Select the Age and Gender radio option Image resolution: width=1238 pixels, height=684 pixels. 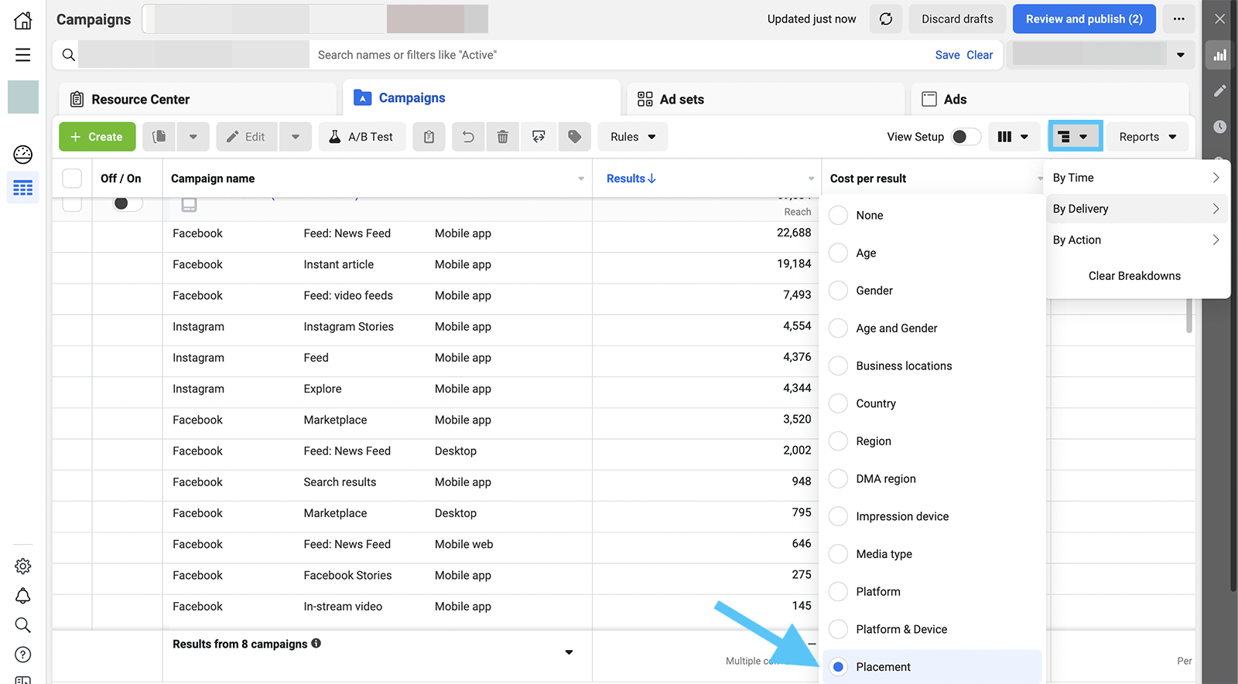click(x=838, y=328)
